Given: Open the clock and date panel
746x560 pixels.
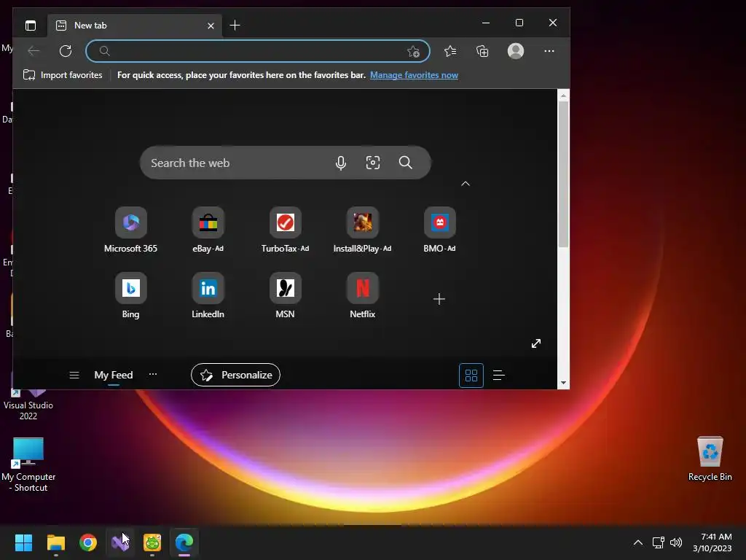Looking at the screenshot, I should click(712, 542).
